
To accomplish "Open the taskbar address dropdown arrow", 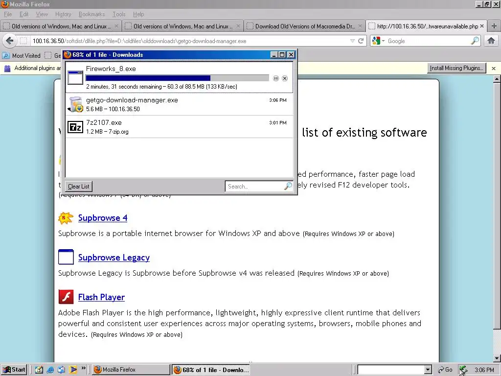I will [428, 370].
